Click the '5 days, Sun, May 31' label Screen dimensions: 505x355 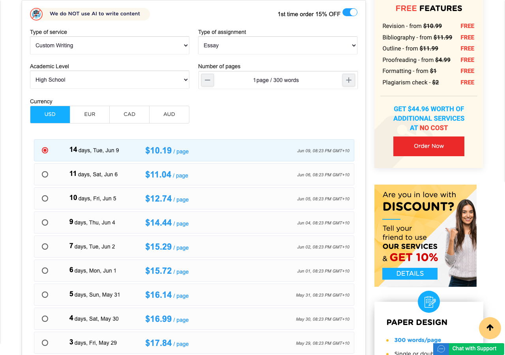pyautogui.click(x=95, y=294)
